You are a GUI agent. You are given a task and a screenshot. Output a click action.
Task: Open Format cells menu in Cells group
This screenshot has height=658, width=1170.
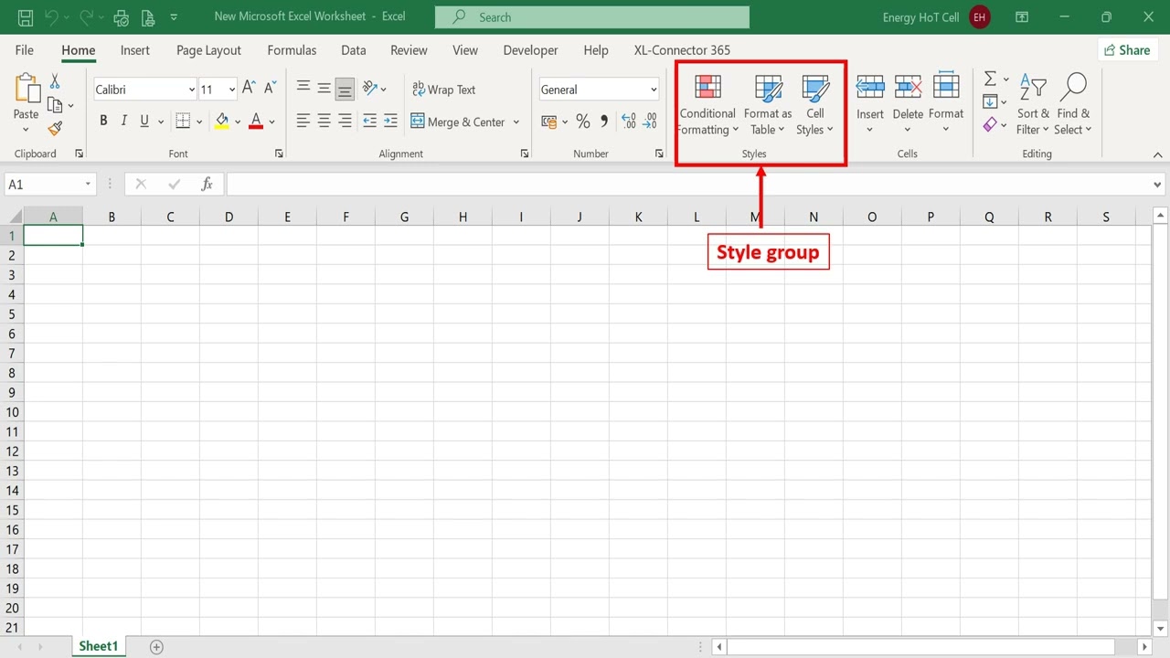click(946, 103)
